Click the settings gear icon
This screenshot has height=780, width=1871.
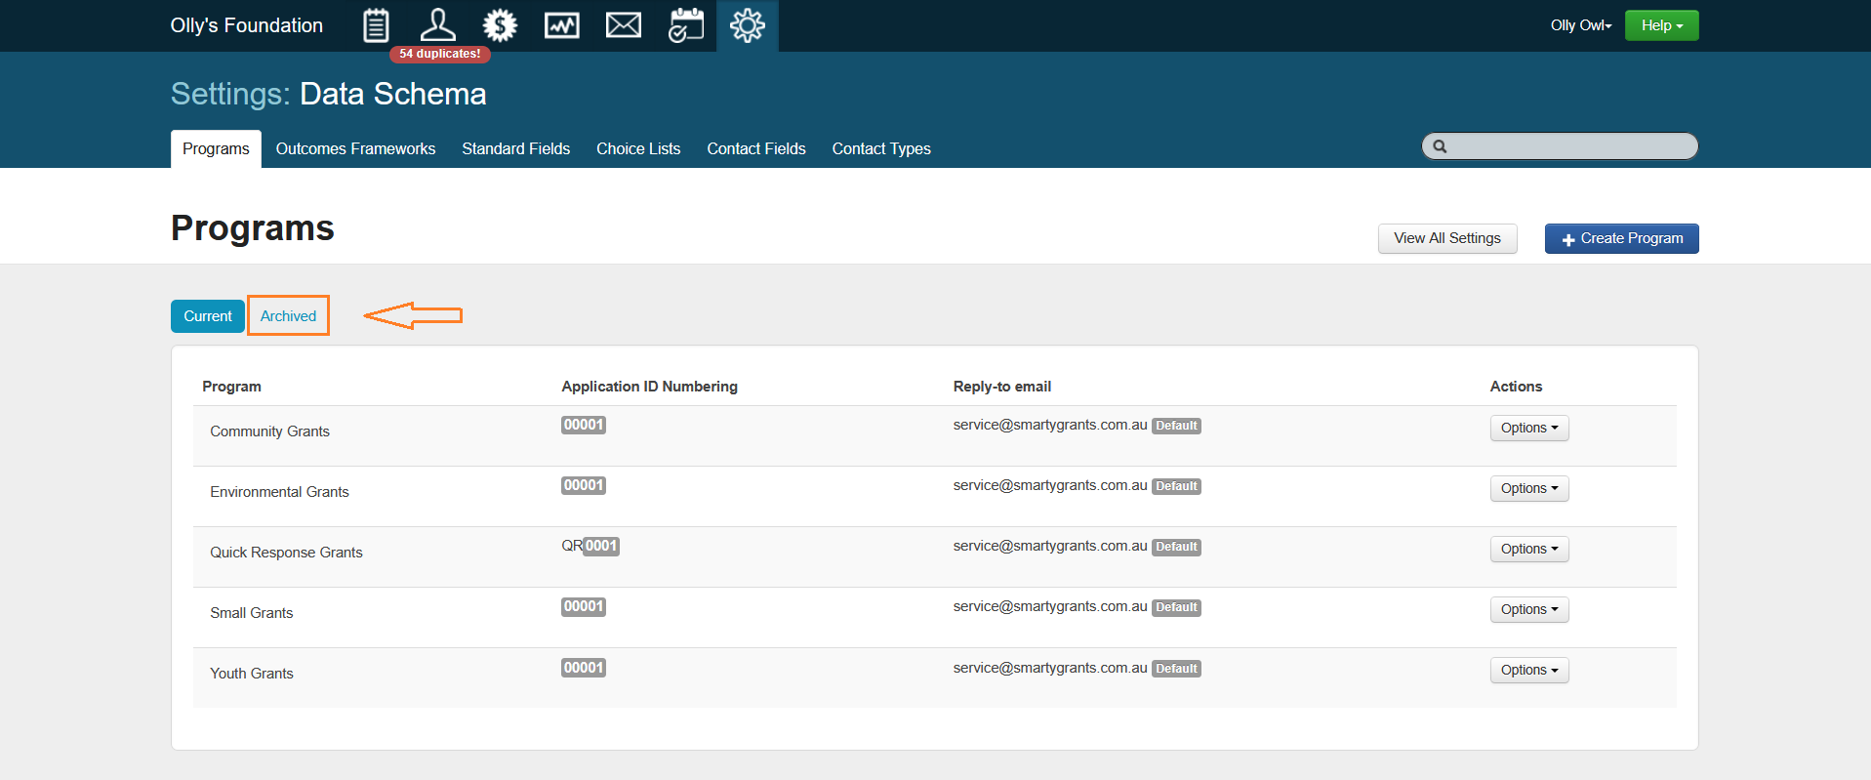point(748,25)
